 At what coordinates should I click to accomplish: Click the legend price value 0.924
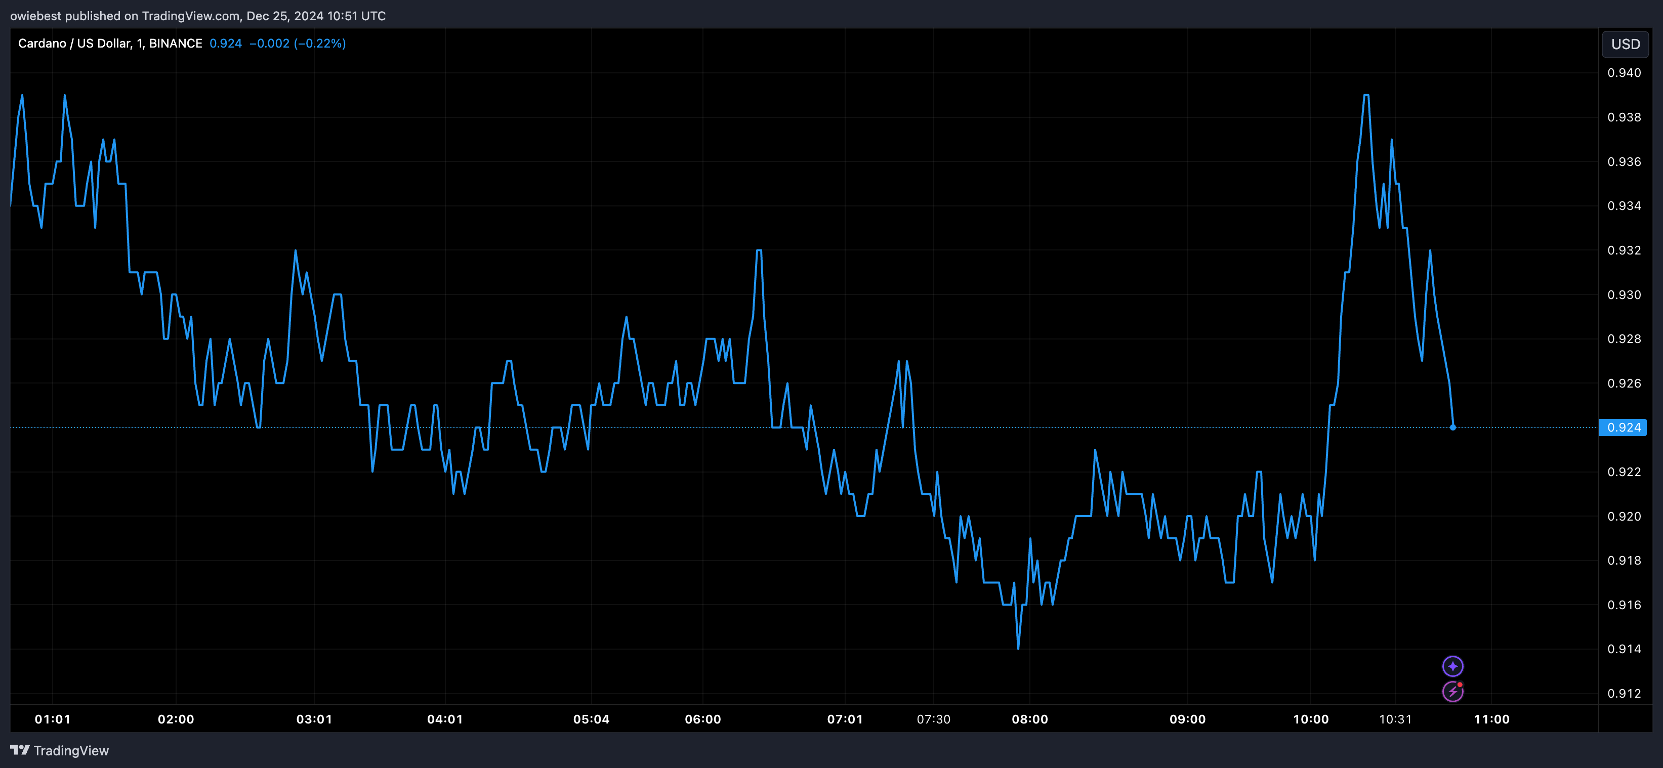225,43
